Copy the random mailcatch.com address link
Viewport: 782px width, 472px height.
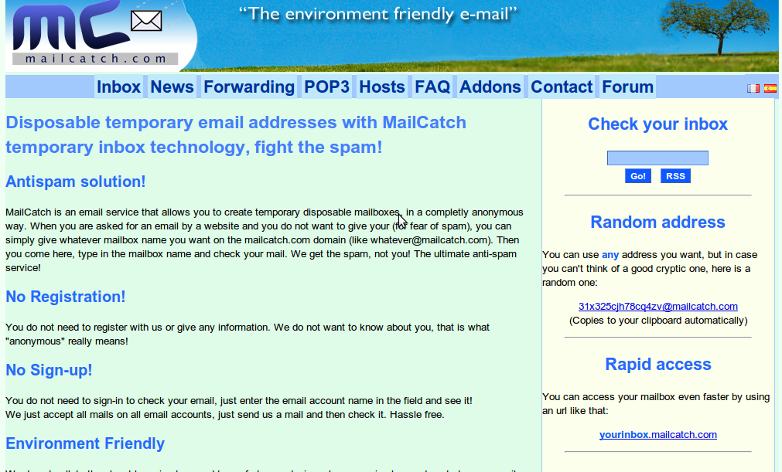coord(657,307)
